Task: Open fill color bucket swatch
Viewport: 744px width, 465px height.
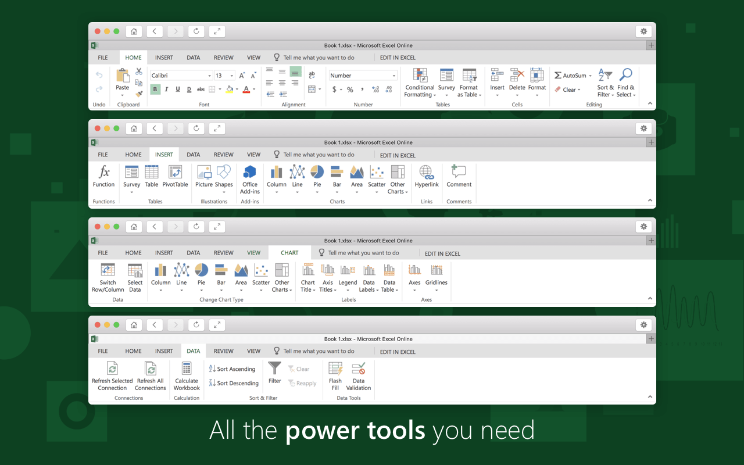Action: 229,89
